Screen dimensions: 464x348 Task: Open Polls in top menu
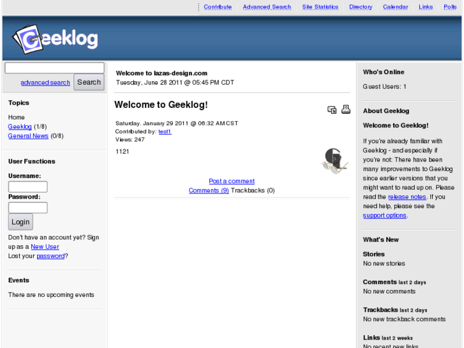coord(450,7)
